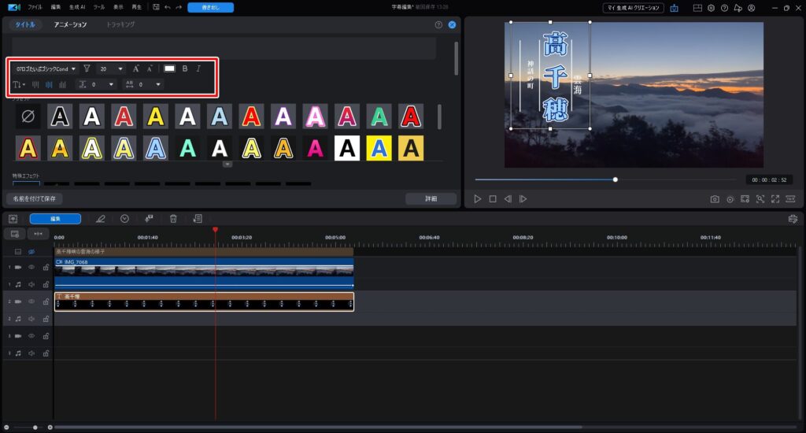Click the 詳細 button
The image size is (806, 433).
point(431,199)
